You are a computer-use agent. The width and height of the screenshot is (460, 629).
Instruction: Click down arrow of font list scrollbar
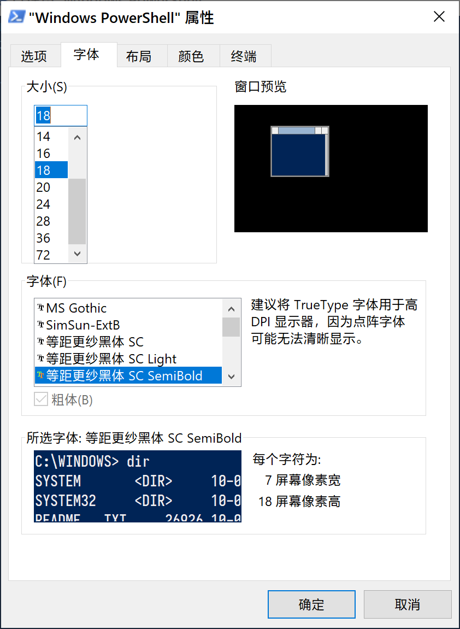tap(231, 377)
